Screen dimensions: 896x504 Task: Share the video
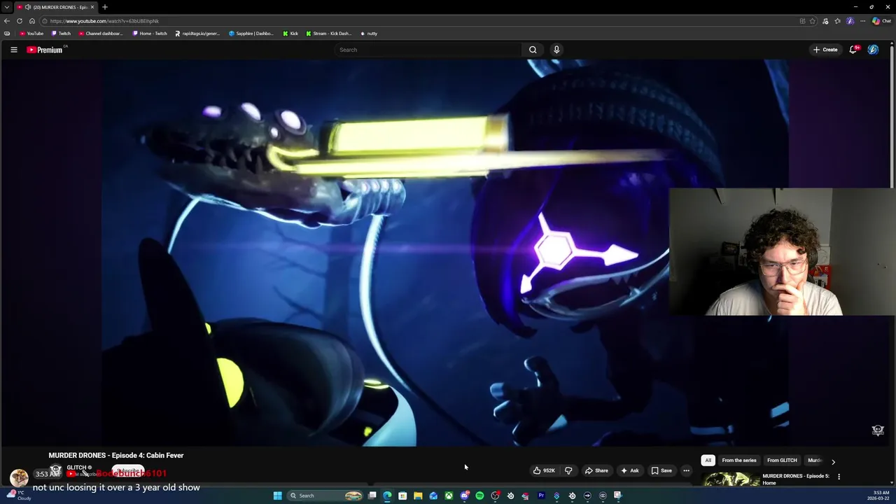coord(597,470)
